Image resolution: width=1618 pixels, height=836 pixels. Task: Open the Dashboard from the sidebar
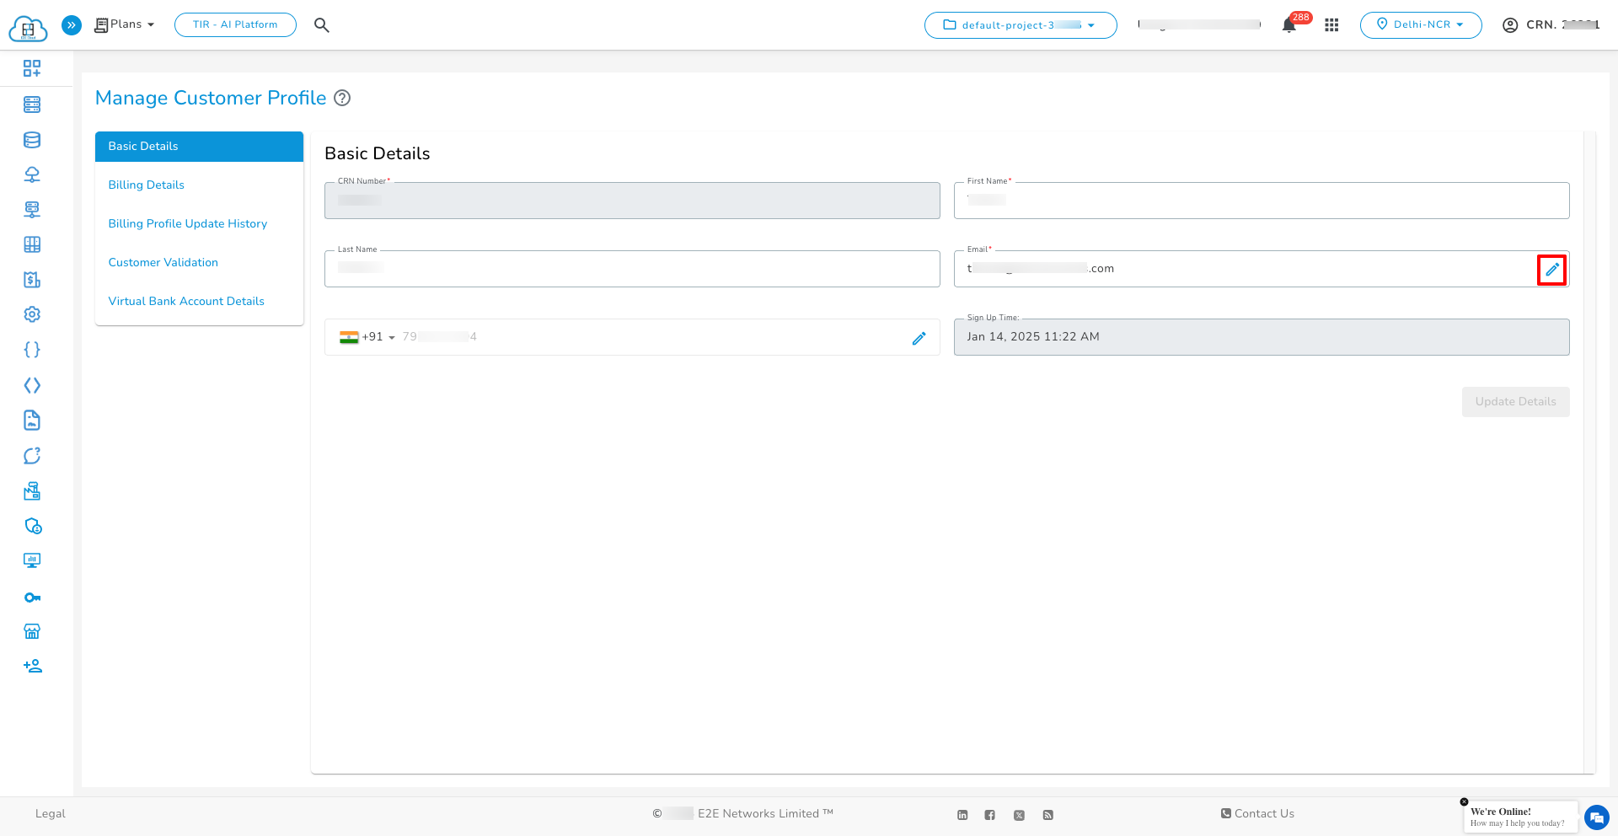tap(32, 68)
